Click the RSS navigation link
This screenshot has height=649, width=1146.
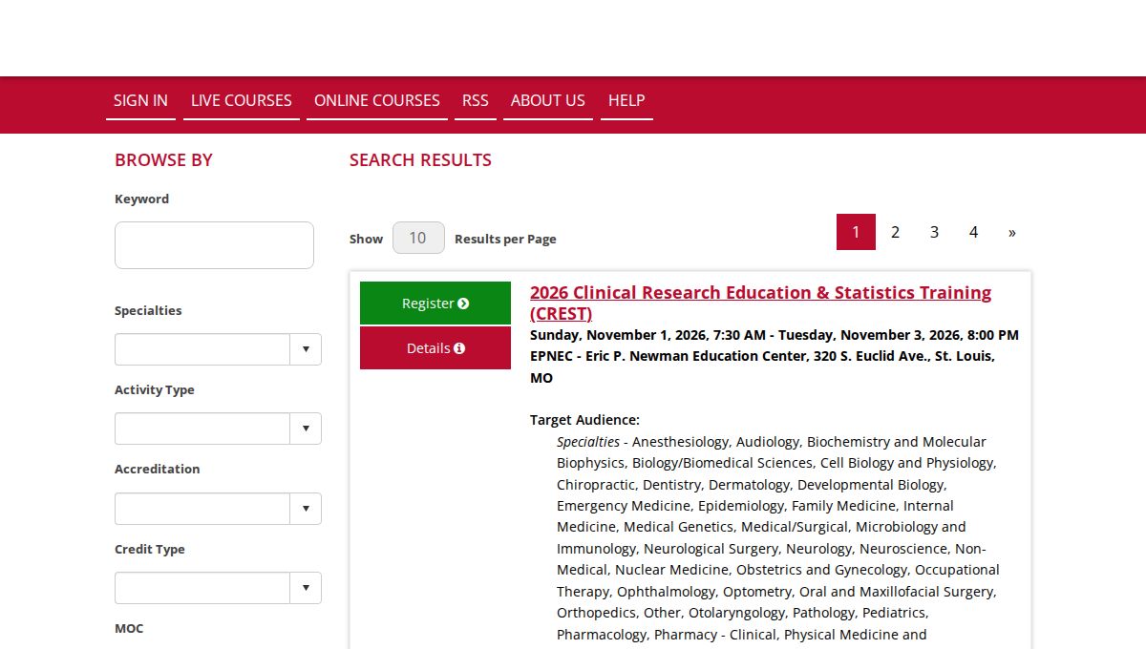pyautogui.click(x=476, y=100)
